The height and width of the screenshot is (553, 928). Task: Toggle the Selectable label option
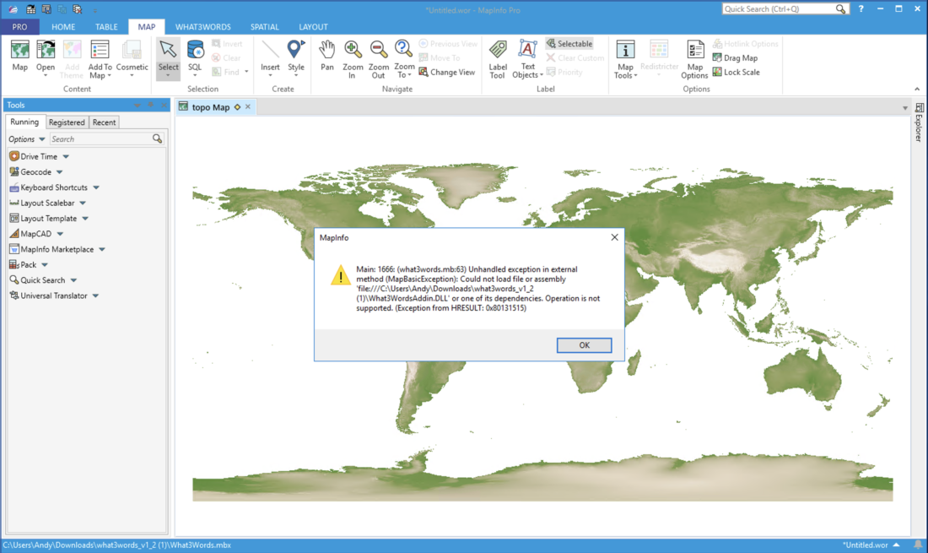tap(569, 44)
